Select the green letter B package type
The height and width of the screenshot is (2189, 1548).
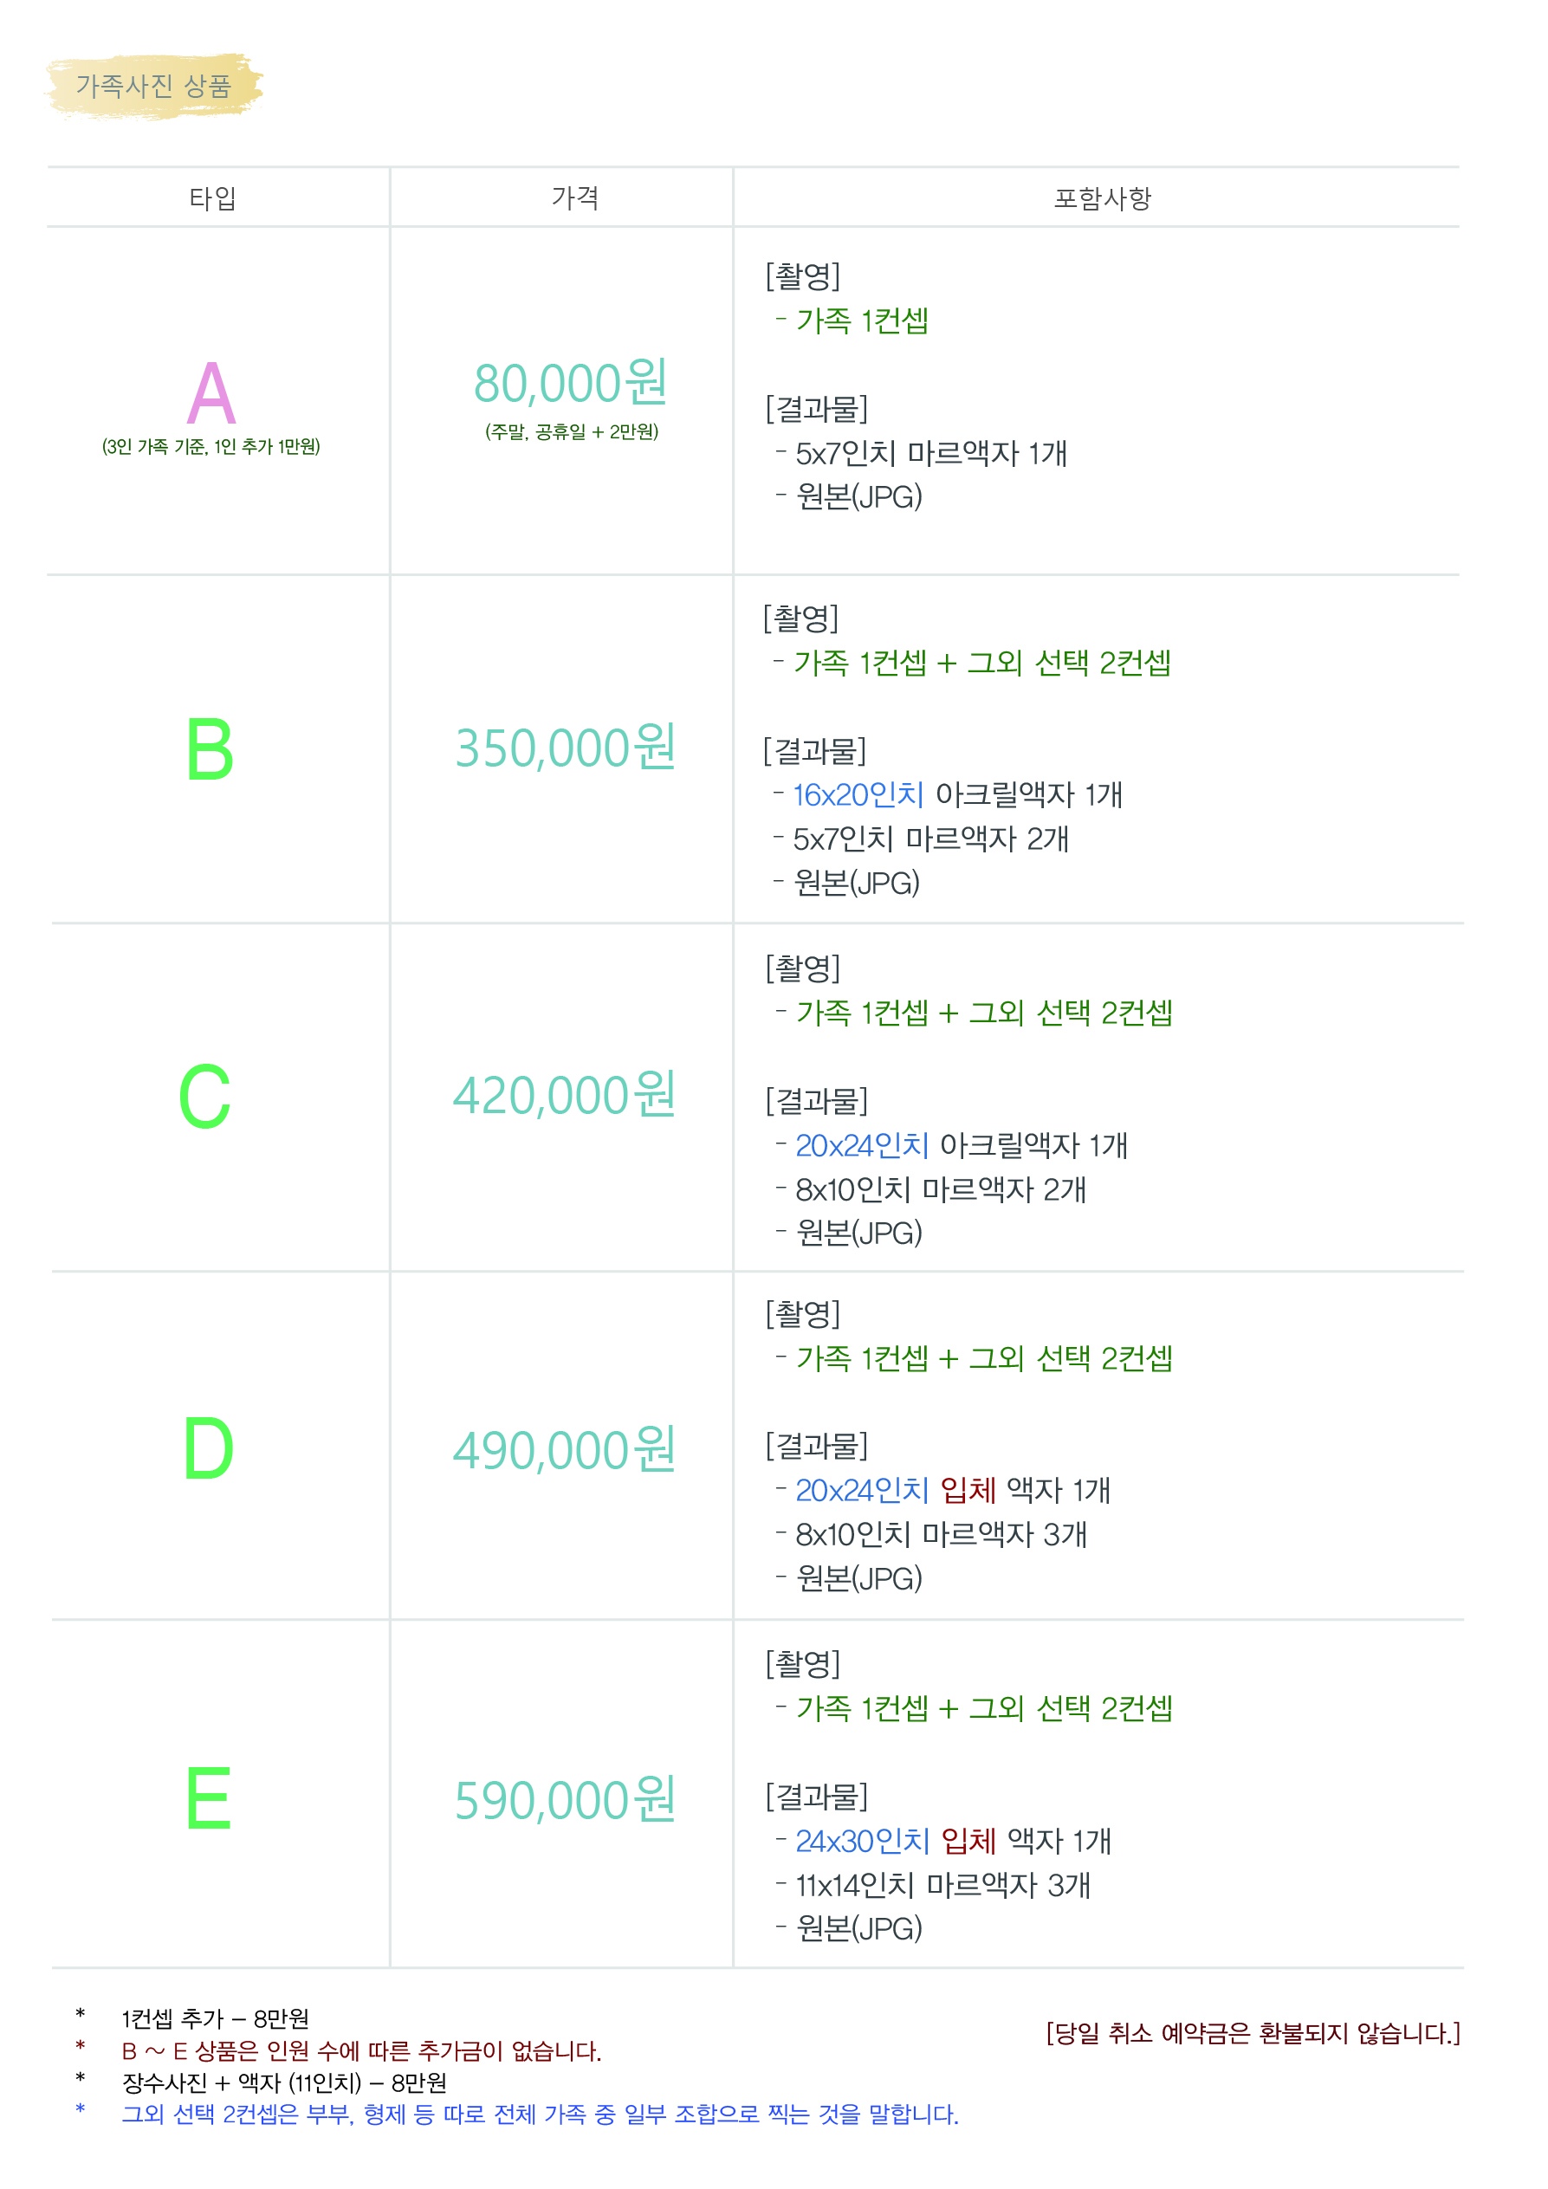coord(210,749)
